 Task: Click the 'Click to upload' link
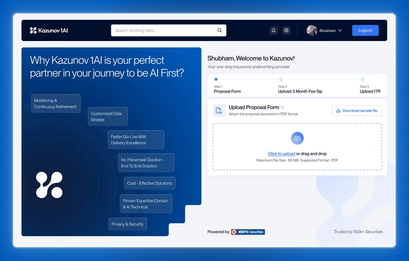tap(281, 153)
